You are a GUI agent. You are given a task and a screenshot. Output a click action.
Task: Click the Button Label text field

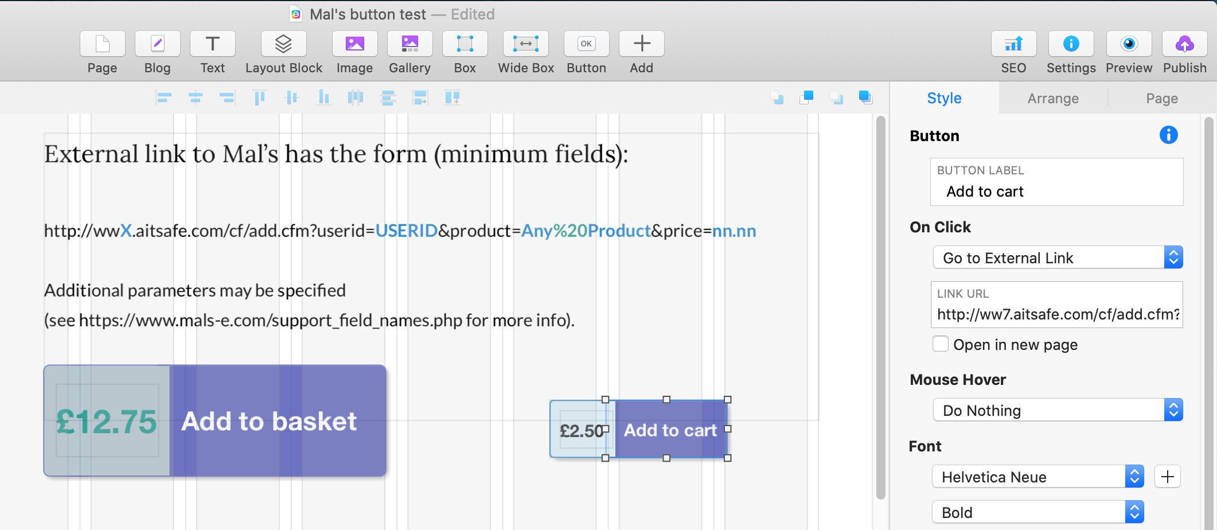pyautogui.click(x=1057, y=182)
